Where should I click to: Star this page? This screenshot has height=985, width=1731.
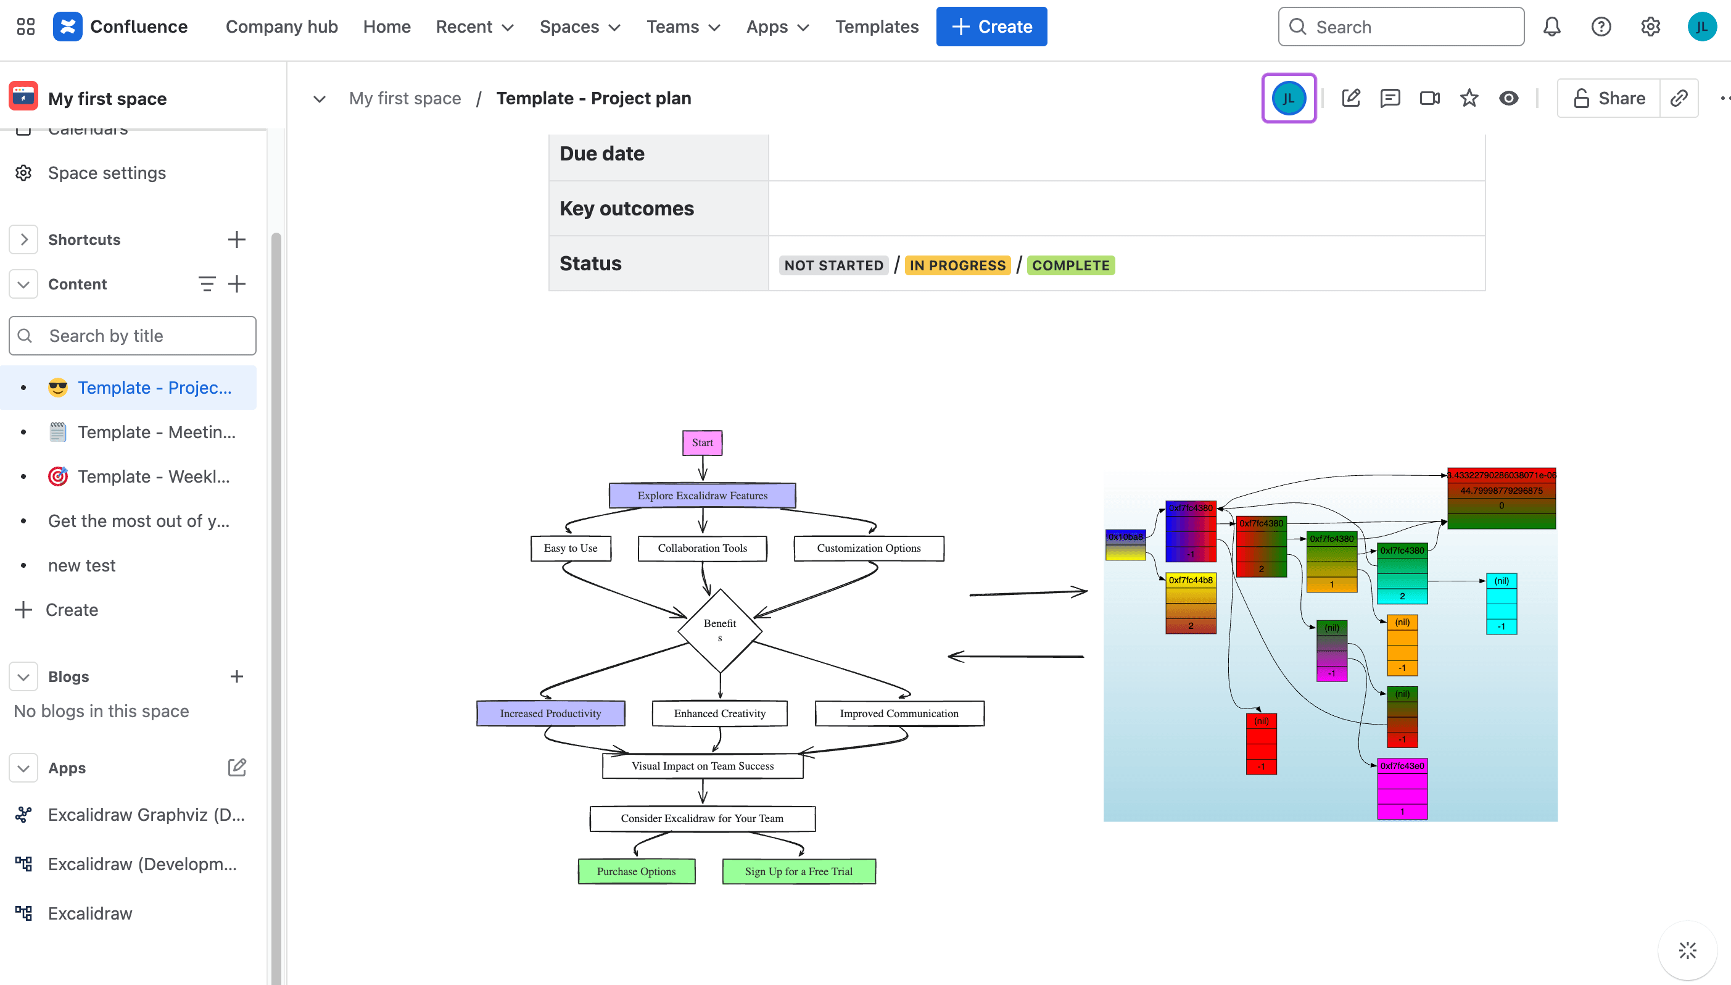[1469, 98]
